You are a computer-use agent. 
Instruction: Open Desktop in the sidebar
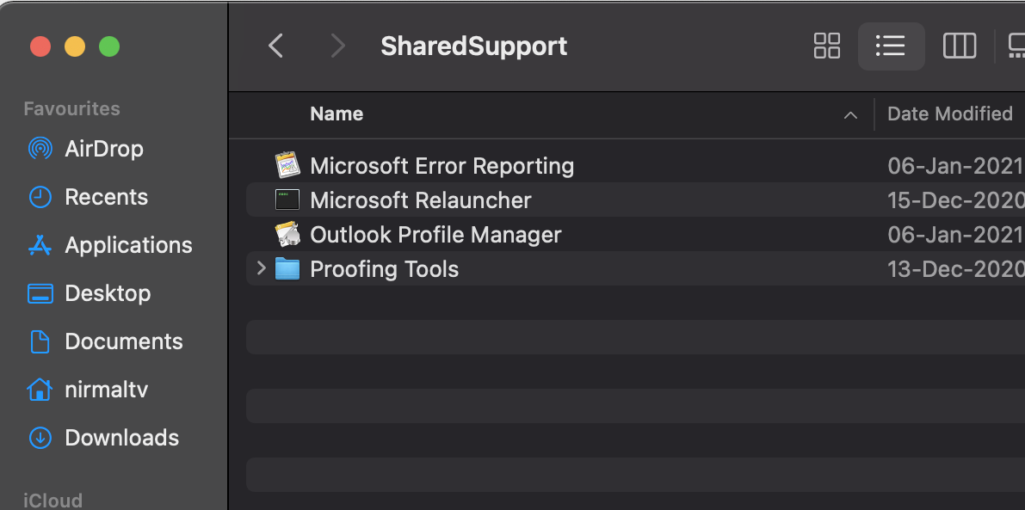click(108, 293)
